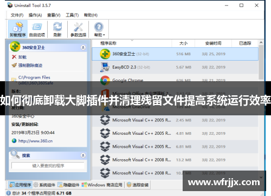Open the 帮助(H) menu in menu bar
Image resolution: width=271 pixels, height=196 pixels.
pos(91,15)
